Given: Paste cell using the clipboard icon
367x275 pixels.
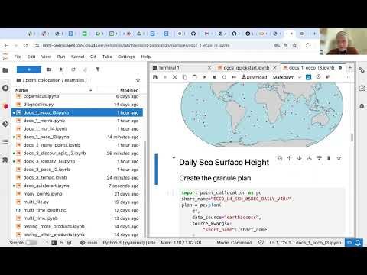Looking at the screenshot, I should [195, 77].
